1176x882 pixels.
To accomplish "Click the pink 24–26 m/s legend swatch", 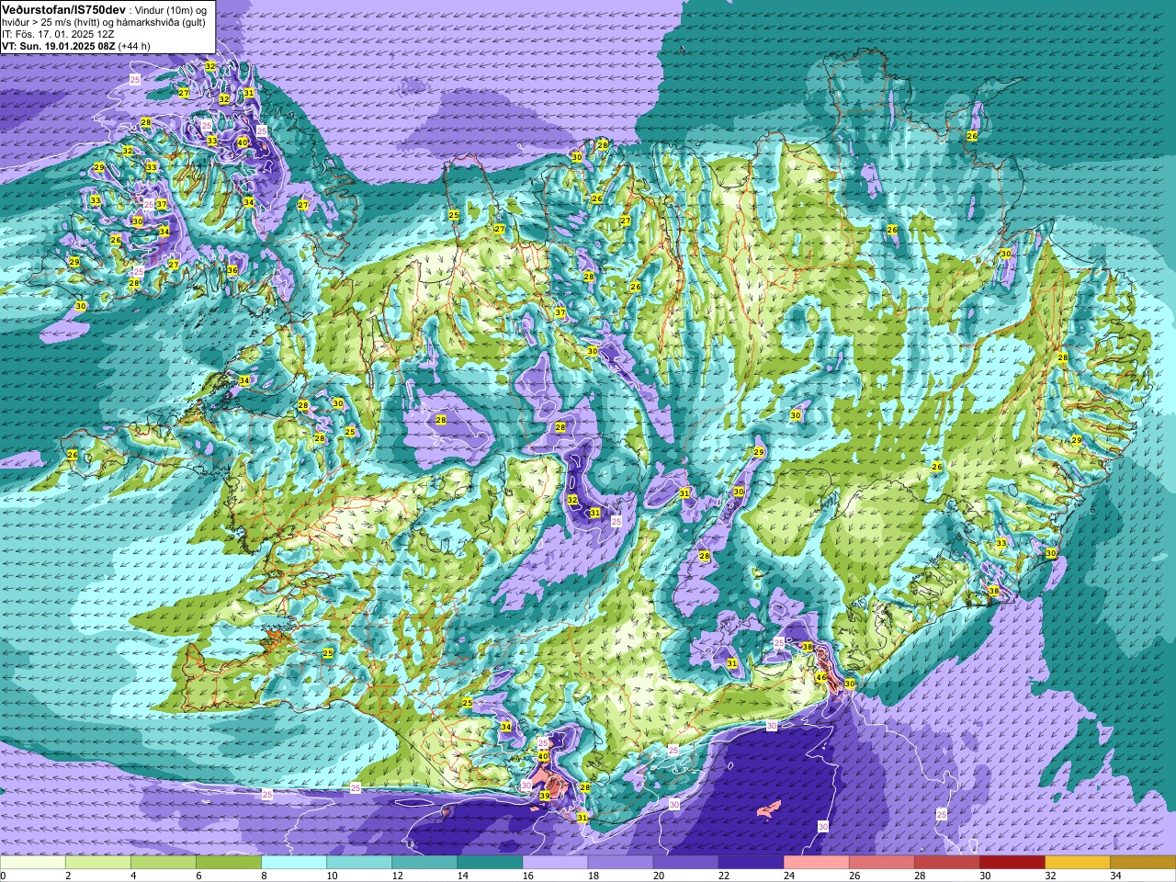I will click(816, 864).
